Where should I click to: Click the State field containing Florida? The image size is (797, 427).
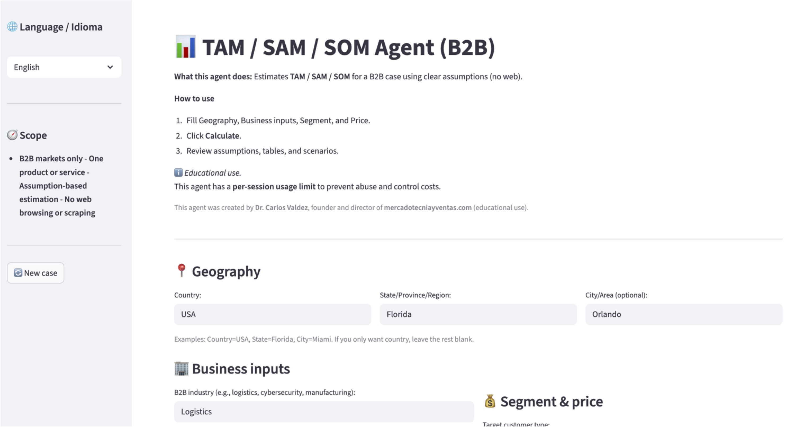point(478,314)
